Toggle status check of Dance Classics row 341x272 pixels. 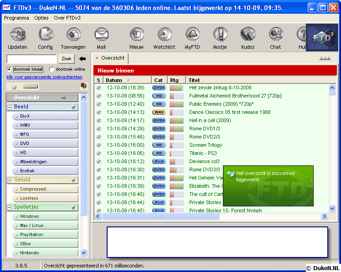[99, 113]
